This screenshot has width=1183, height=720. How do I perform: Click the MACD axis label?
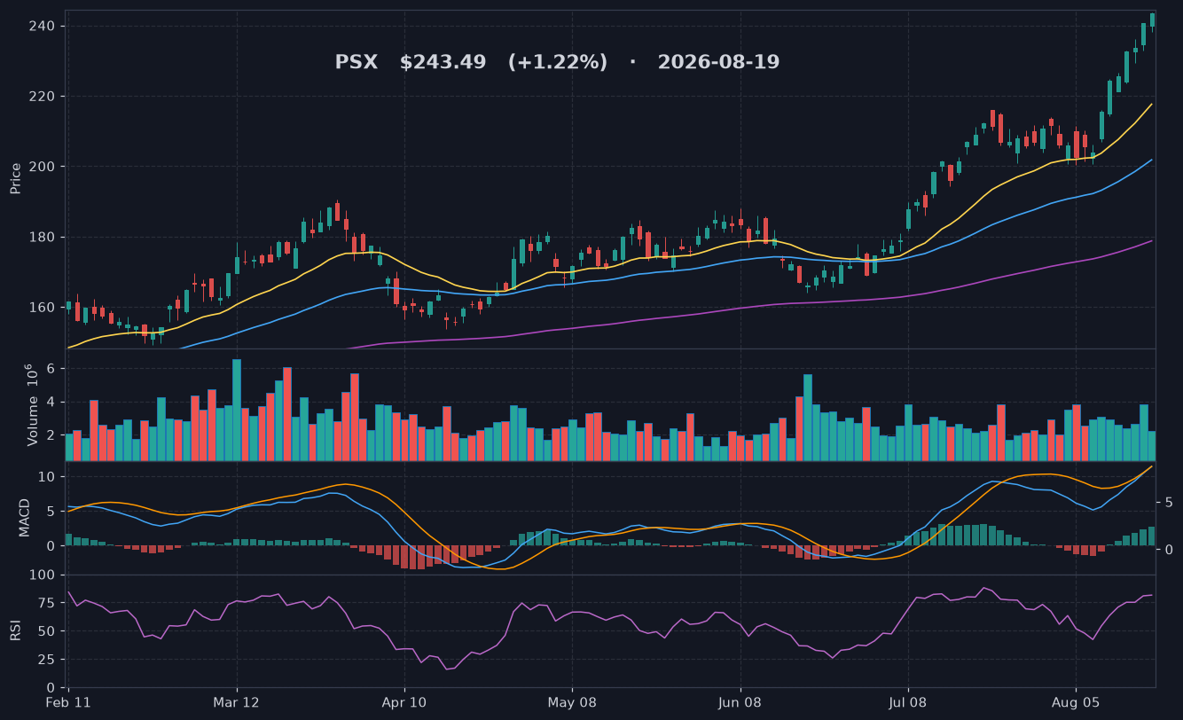[x=25, y=518]
